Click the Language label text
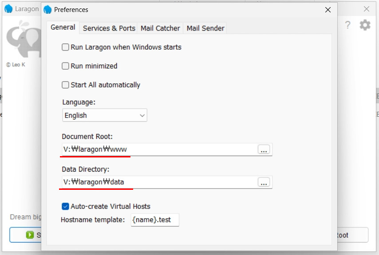379x255 pixels. point(79,102)
